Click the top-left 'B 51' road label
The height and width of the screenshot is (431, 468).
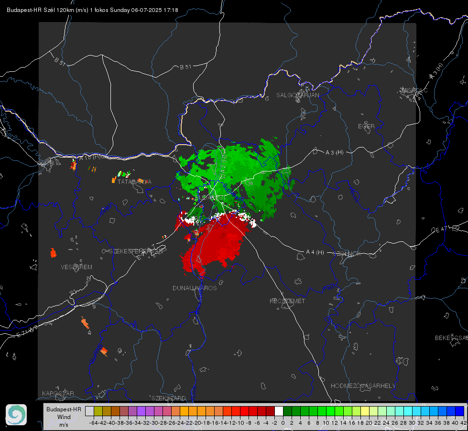click(x=60, y=61)
